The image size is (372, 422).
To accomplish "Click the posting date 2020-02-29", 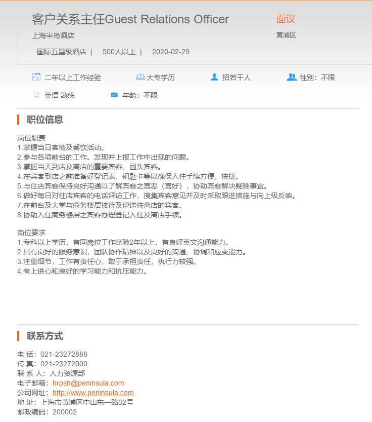I will tap(170, 52).
